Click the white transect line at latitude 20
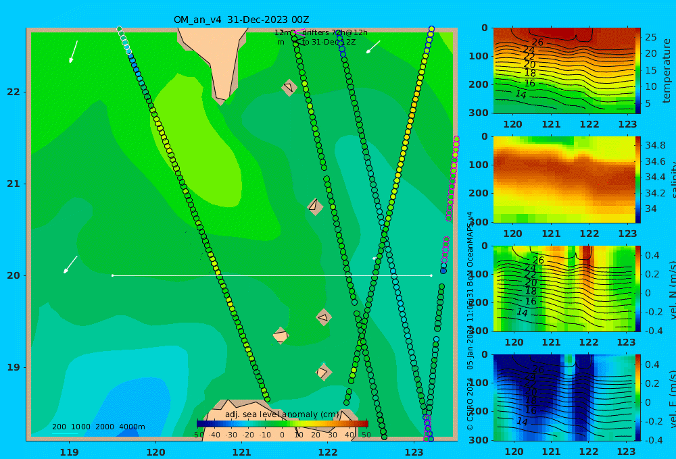 pos(272,275)
